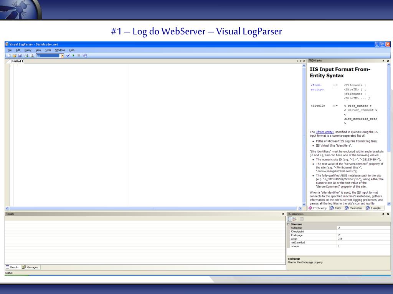Click the IIS input format field
Viewport: 393px width, 294px height.
click(48, 56)
